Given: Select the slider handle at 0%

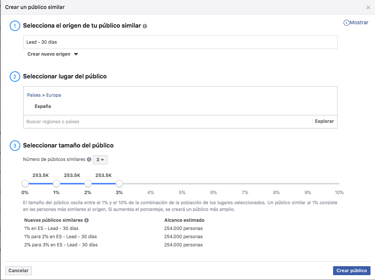Looking at the screenshot, I should coord(25,184).
